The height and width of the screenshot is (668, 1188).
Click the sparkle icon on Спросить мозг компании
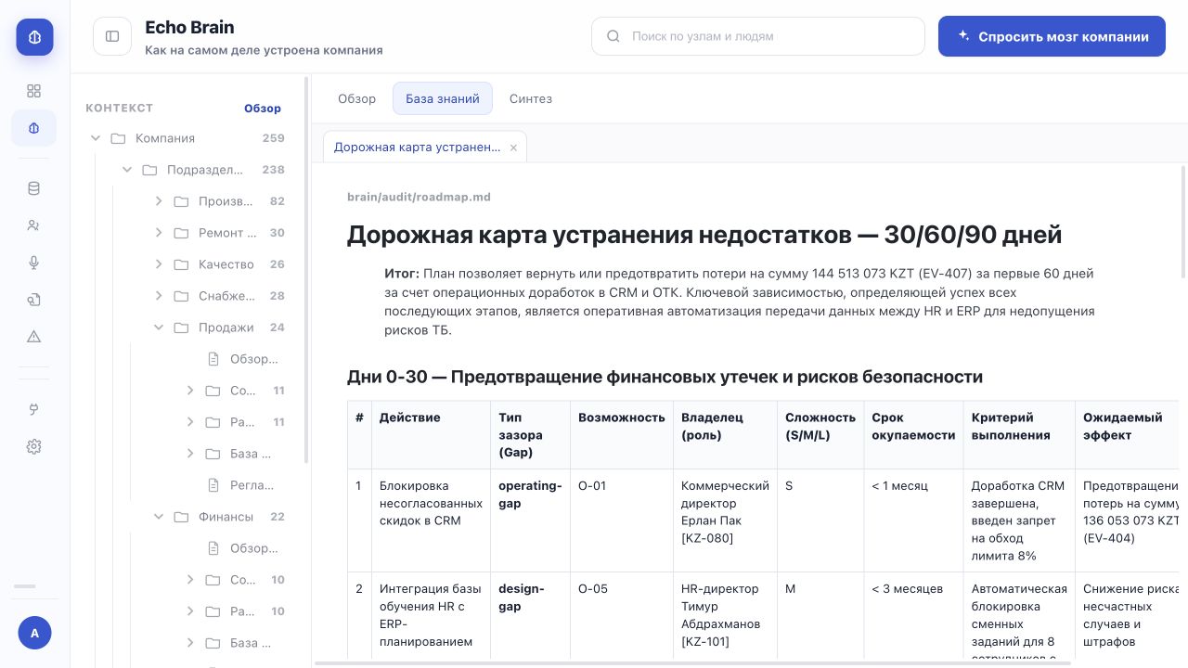click(x=964, y=35)
